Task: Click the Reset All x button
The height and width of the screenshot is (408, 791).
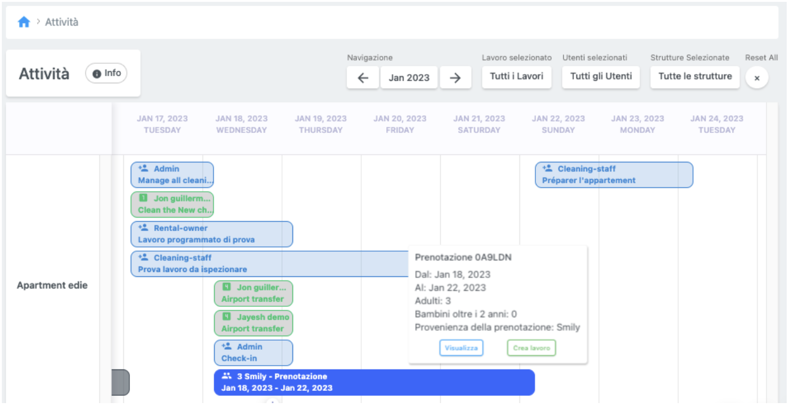Action: coord(757,78)
